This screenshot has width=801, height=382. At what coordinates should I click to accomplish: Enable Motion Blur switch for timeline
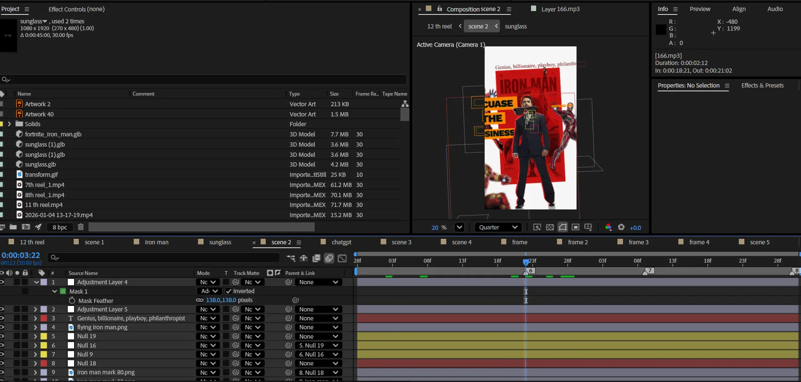pos(329,258)
